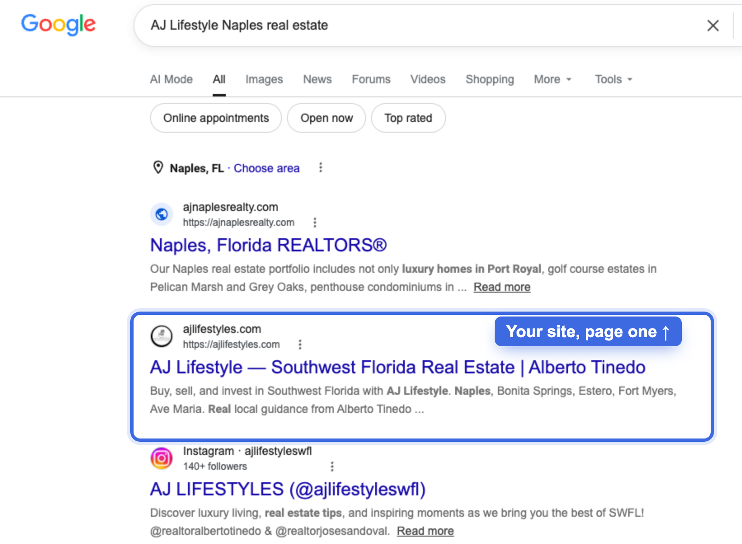This screenshot has width=742, height=544.
Task: Click the ajlifestyles.com site favicon
Action: 162,336
